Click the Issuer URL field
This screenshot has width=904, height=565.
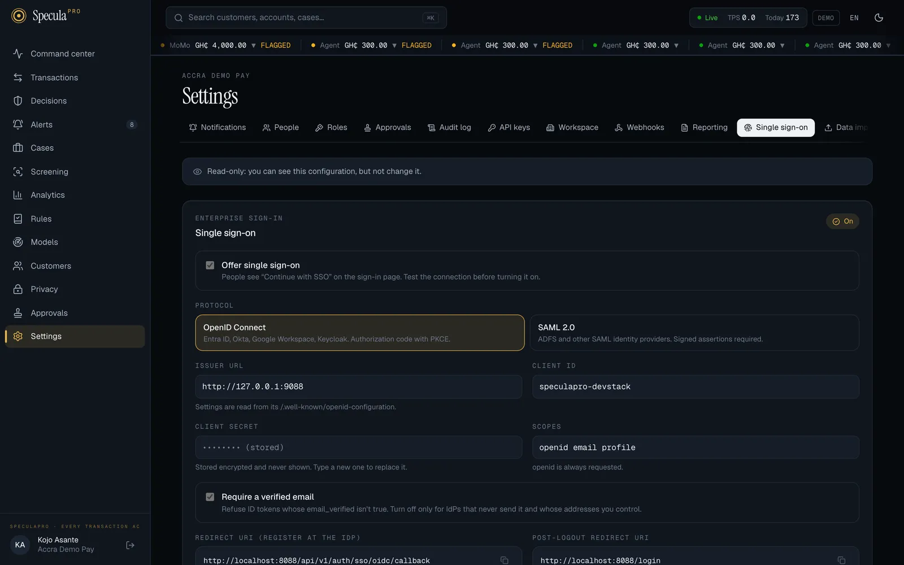click(x=359, y=386)
